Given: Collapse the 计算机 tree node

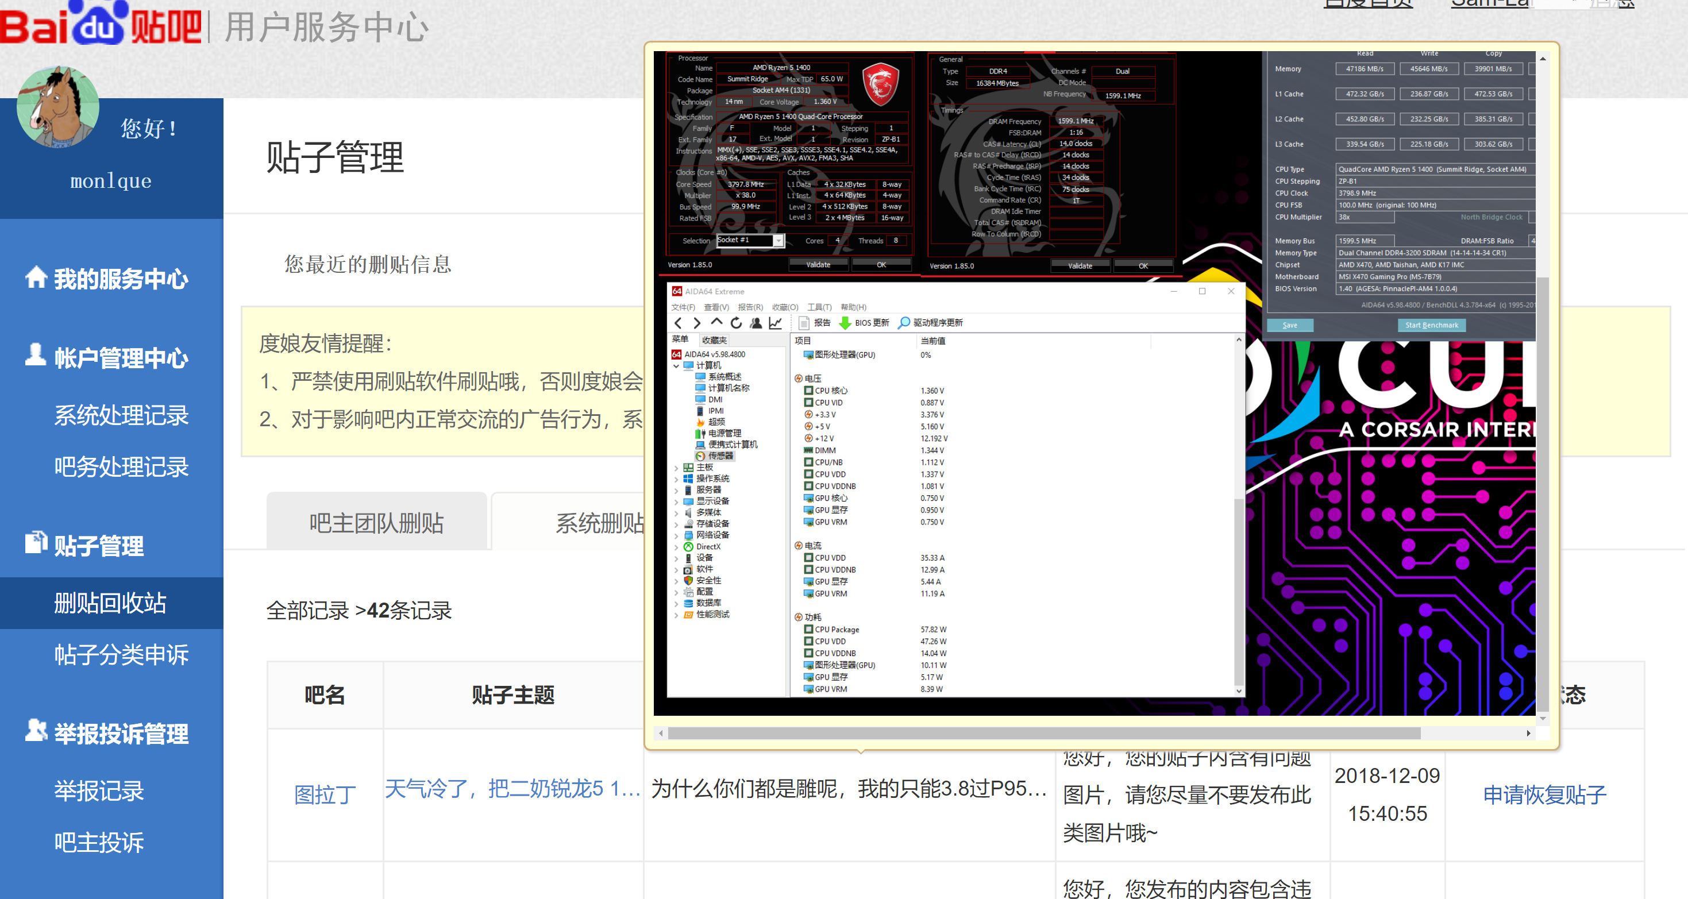Looking at the screenshot, I should click(x=676, y=365).
